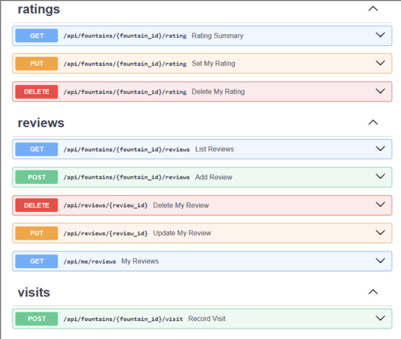The width and height of the screenshot is (401, 339).
Task: Collapse the visits section chevron
Action: tap(373, 292)
